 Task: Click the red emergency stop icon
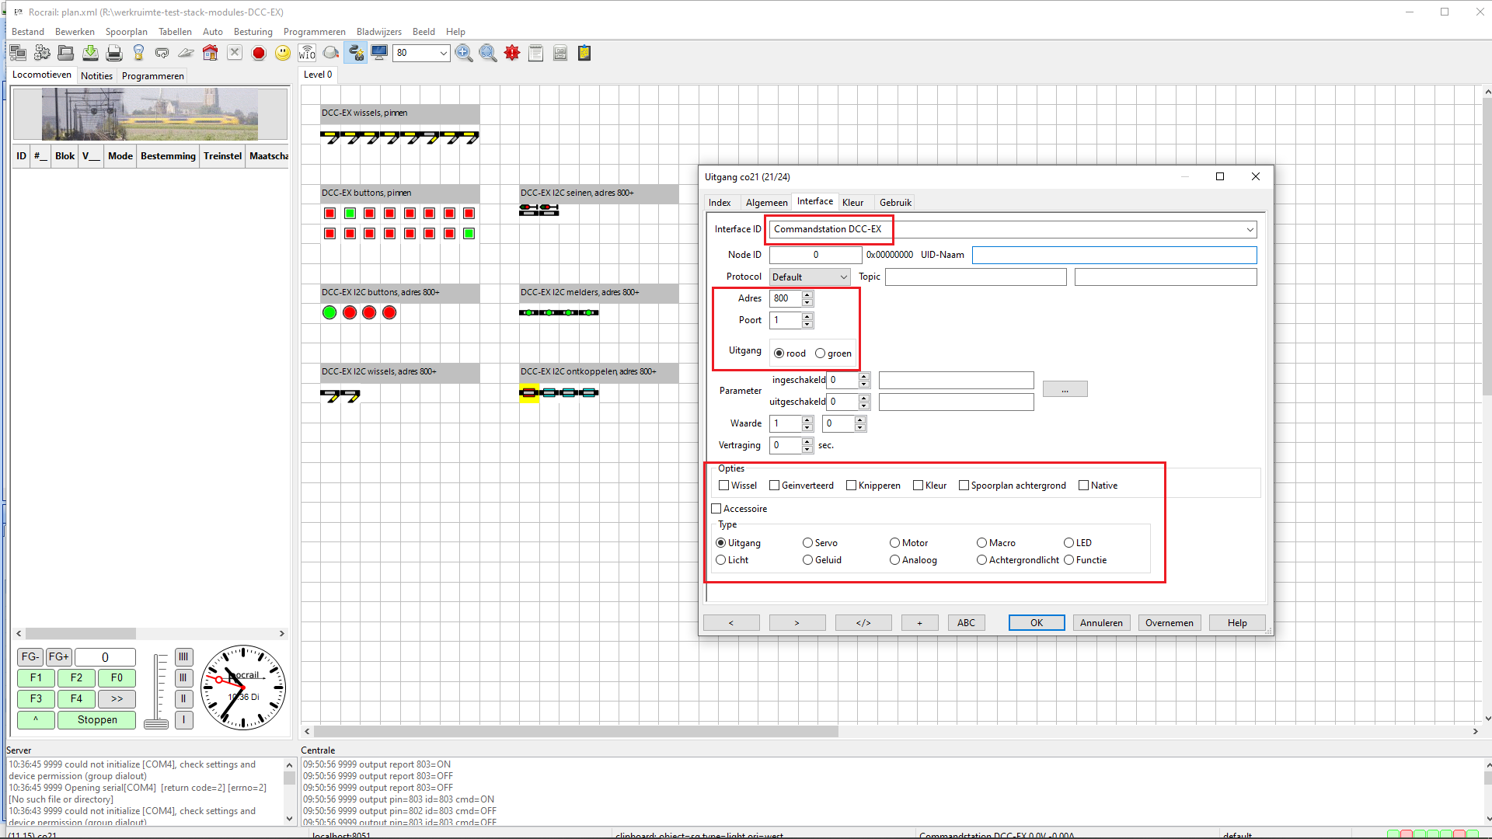click(x=259, y=53)
